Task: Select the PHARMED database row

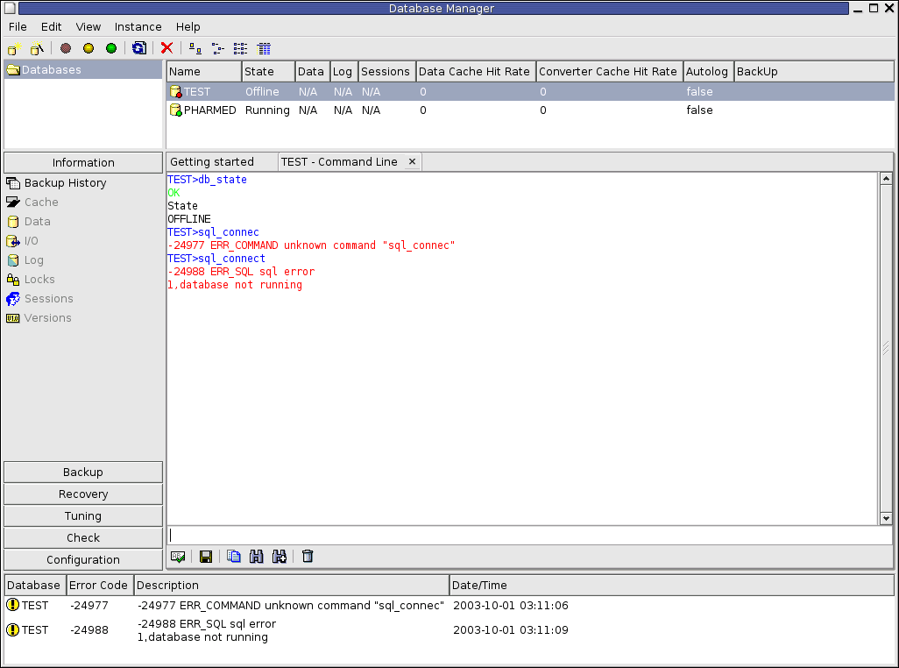Action: (x=209, y=110)
